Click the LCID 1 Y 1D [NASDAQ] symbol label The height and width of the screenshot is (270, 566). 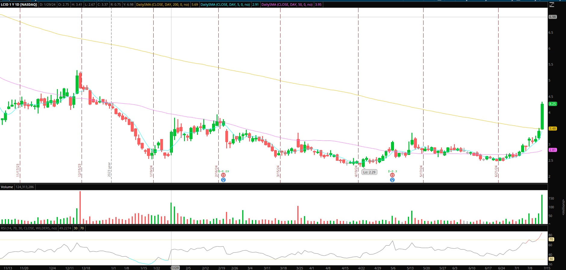coord(19,5)
